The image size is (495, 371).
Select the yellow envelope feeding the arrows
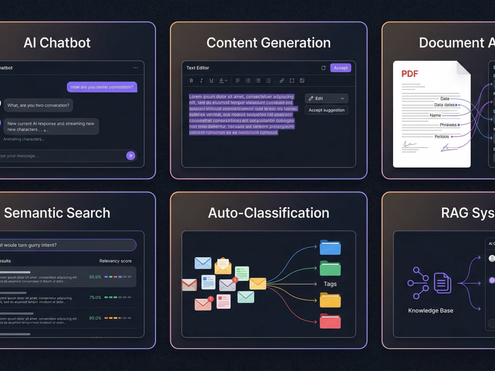coord(258,283)
